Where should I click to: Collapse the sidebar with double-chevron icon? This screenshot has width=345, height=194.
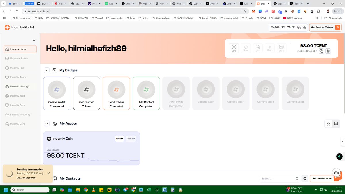[34, 41]
